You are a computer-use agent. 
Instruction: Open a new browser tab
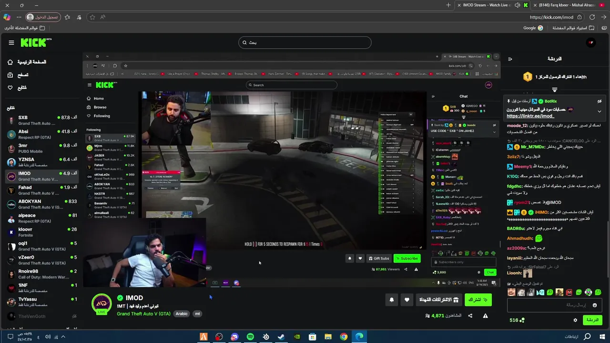[x=448, y=5]
